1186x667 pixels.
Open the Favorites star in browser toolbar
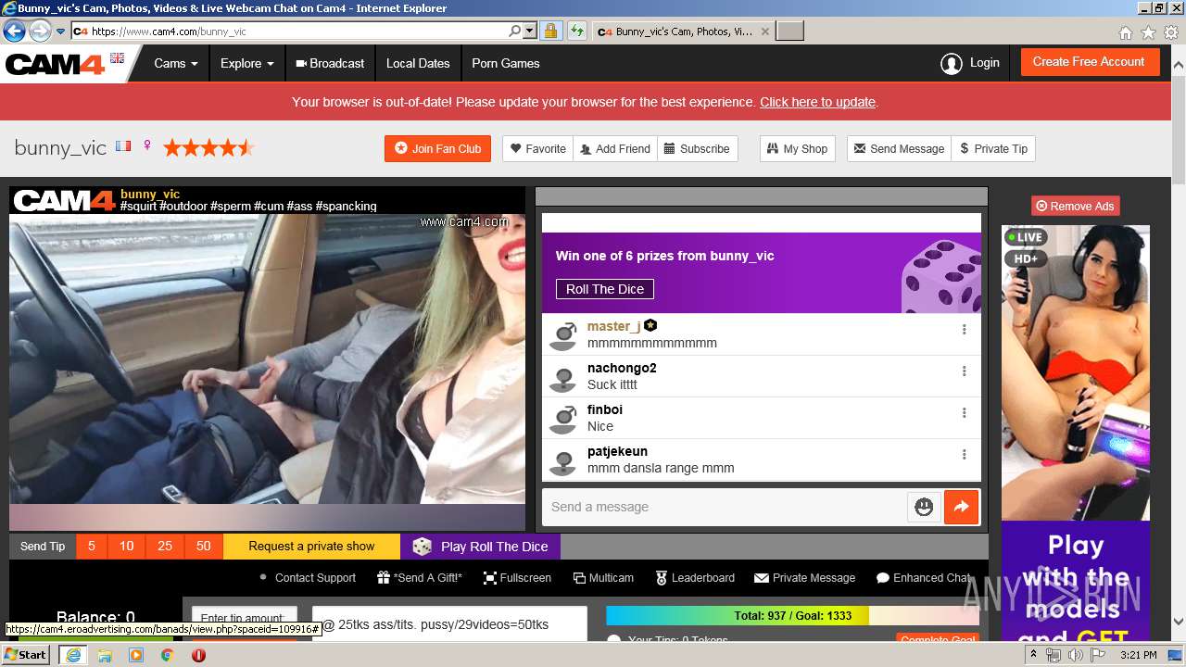pos(1148,32)
